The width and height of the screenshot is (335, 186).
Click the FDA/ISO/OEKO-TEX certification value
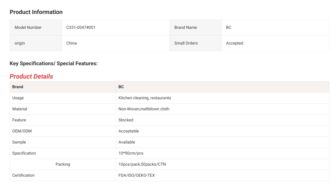(137, 175)
